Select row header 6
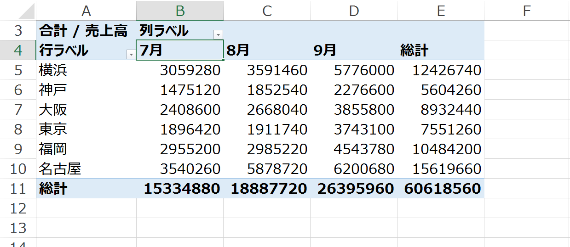Screen dimensions: 570x247 [x=18, y=90]
